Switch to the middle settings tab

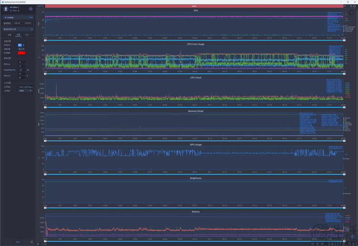[x=18, y=35]
